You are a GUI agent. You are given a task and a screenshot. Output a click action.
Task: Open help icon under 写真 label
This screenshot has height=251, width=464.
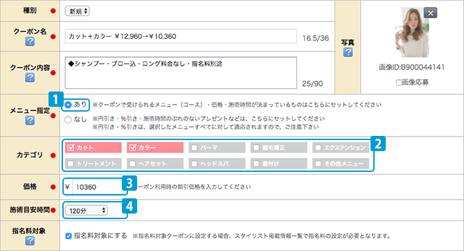coord(348,53)
